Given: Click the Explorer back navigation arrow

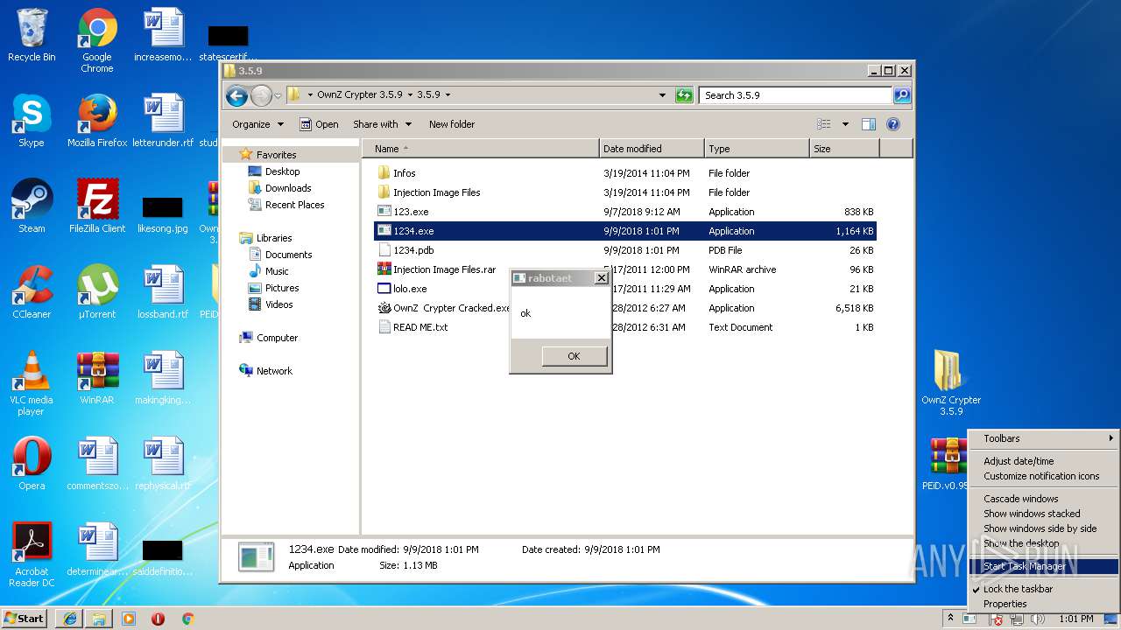Looking at the screenshot, I should [x=236, y=95].
